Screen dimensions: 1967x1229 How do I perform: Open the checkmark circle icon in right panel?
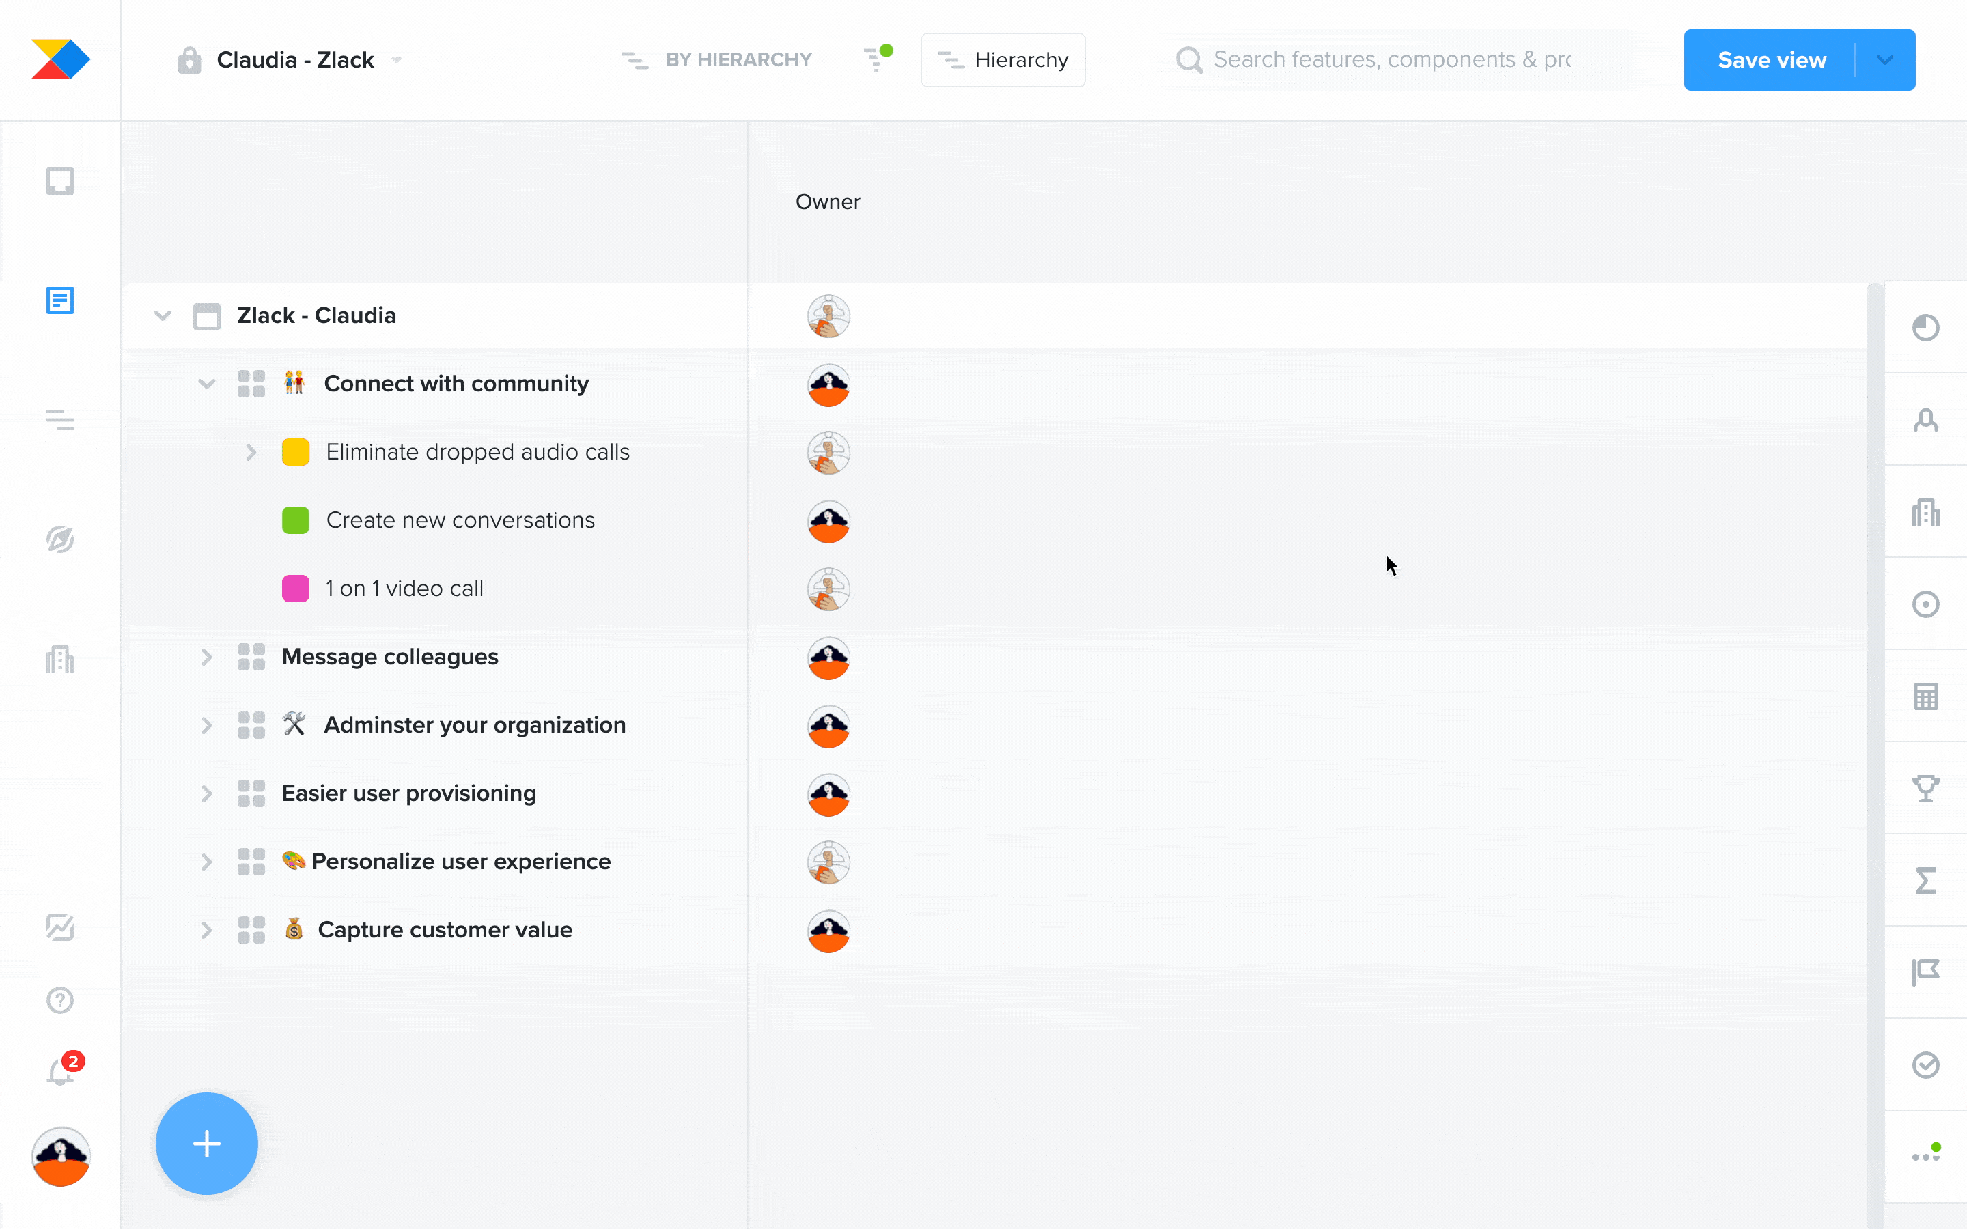click(1925, 1065)
